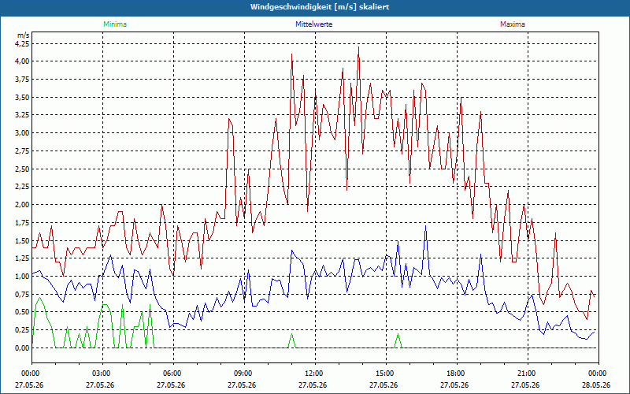Click the 2,75 y-axis tick label
630x394 pixels.
coord(22,151)
